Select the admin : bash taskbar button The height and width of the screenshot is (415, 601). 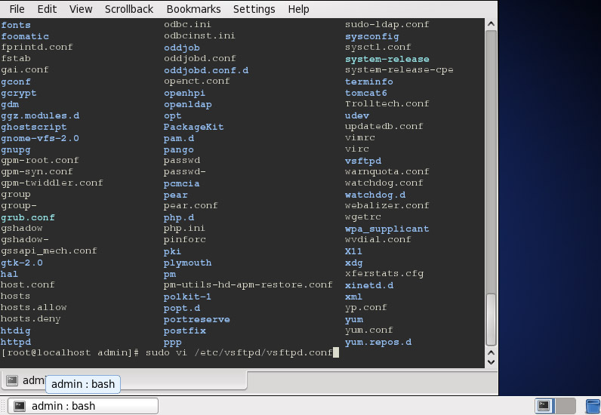point(83,406)
